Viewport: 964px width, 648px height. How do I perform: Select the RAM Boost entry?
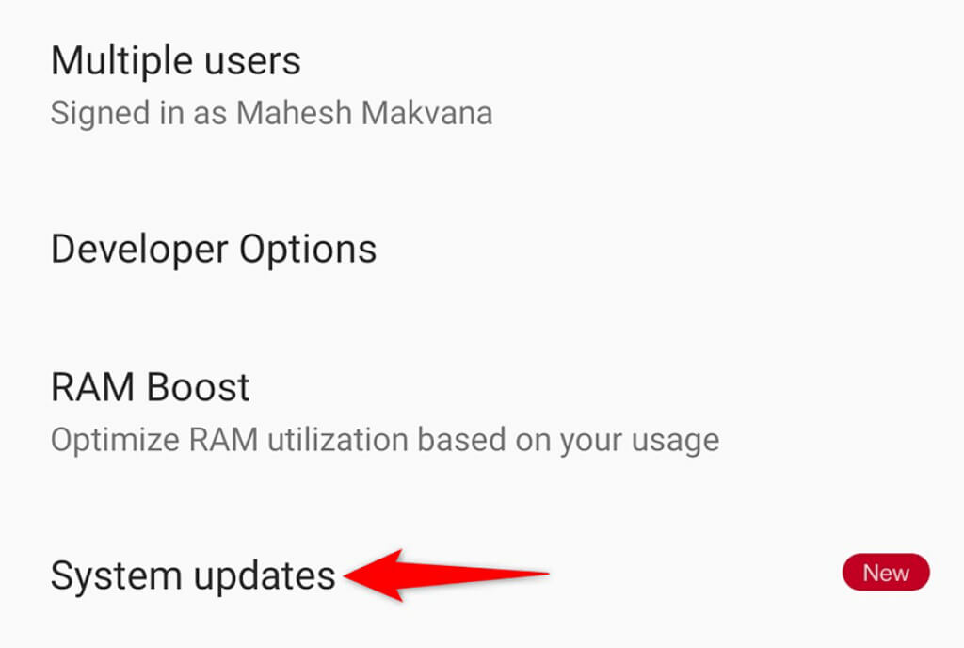pyautogui.click(x=482, y=412)
